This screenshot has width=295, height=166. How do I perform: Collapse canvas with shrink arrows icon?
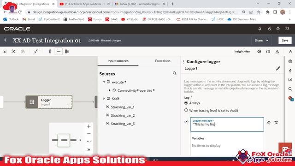36,51
